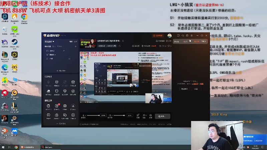Open the settings icon in bottom bar
Image resolution: width=267 pixels, height=150 pixels.
point(151,116)
